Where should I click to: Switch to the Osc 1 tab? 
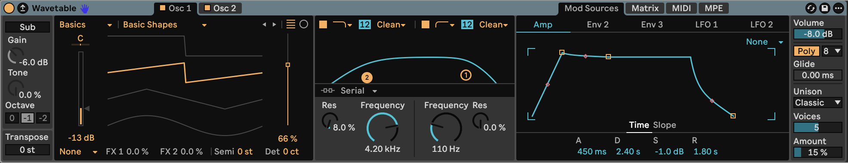pyautogui.click(x=176, y=8)
